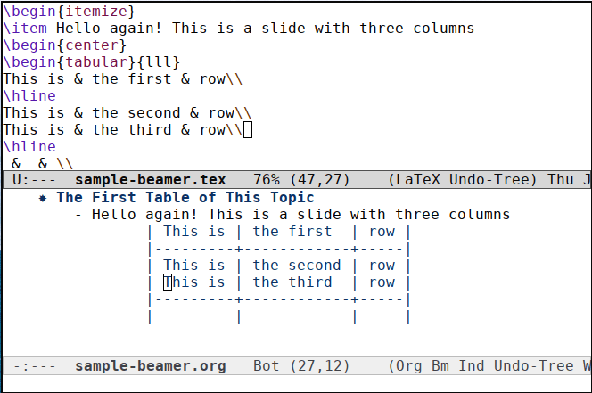The image size is (592, 393).
Task: Place cursor on \begin{itemize} line
Action: point(70,12)
